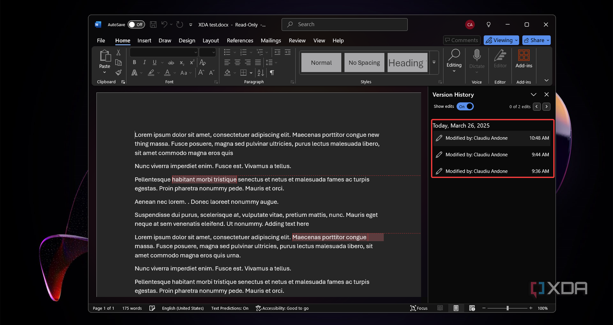Toggle Focus mode in status bar
Viewport: 613px width, 325px height.
419,308
